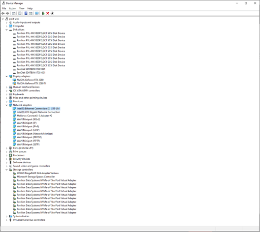
Task: Collapse the Disk drives category
Action: coord(6,29)
